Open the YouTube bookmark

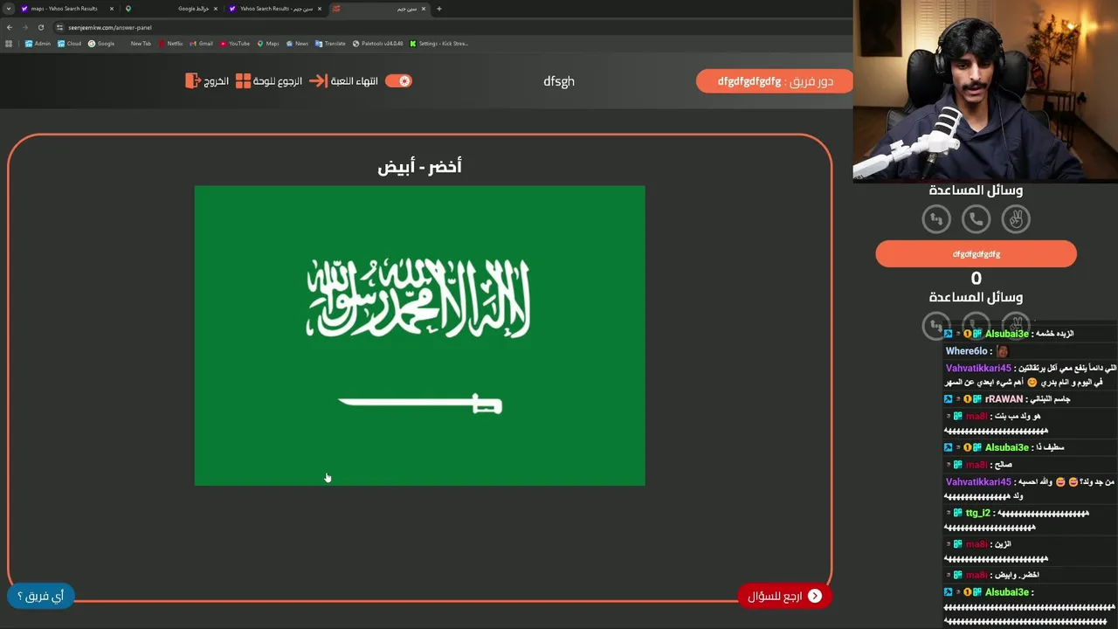[235, 43]
